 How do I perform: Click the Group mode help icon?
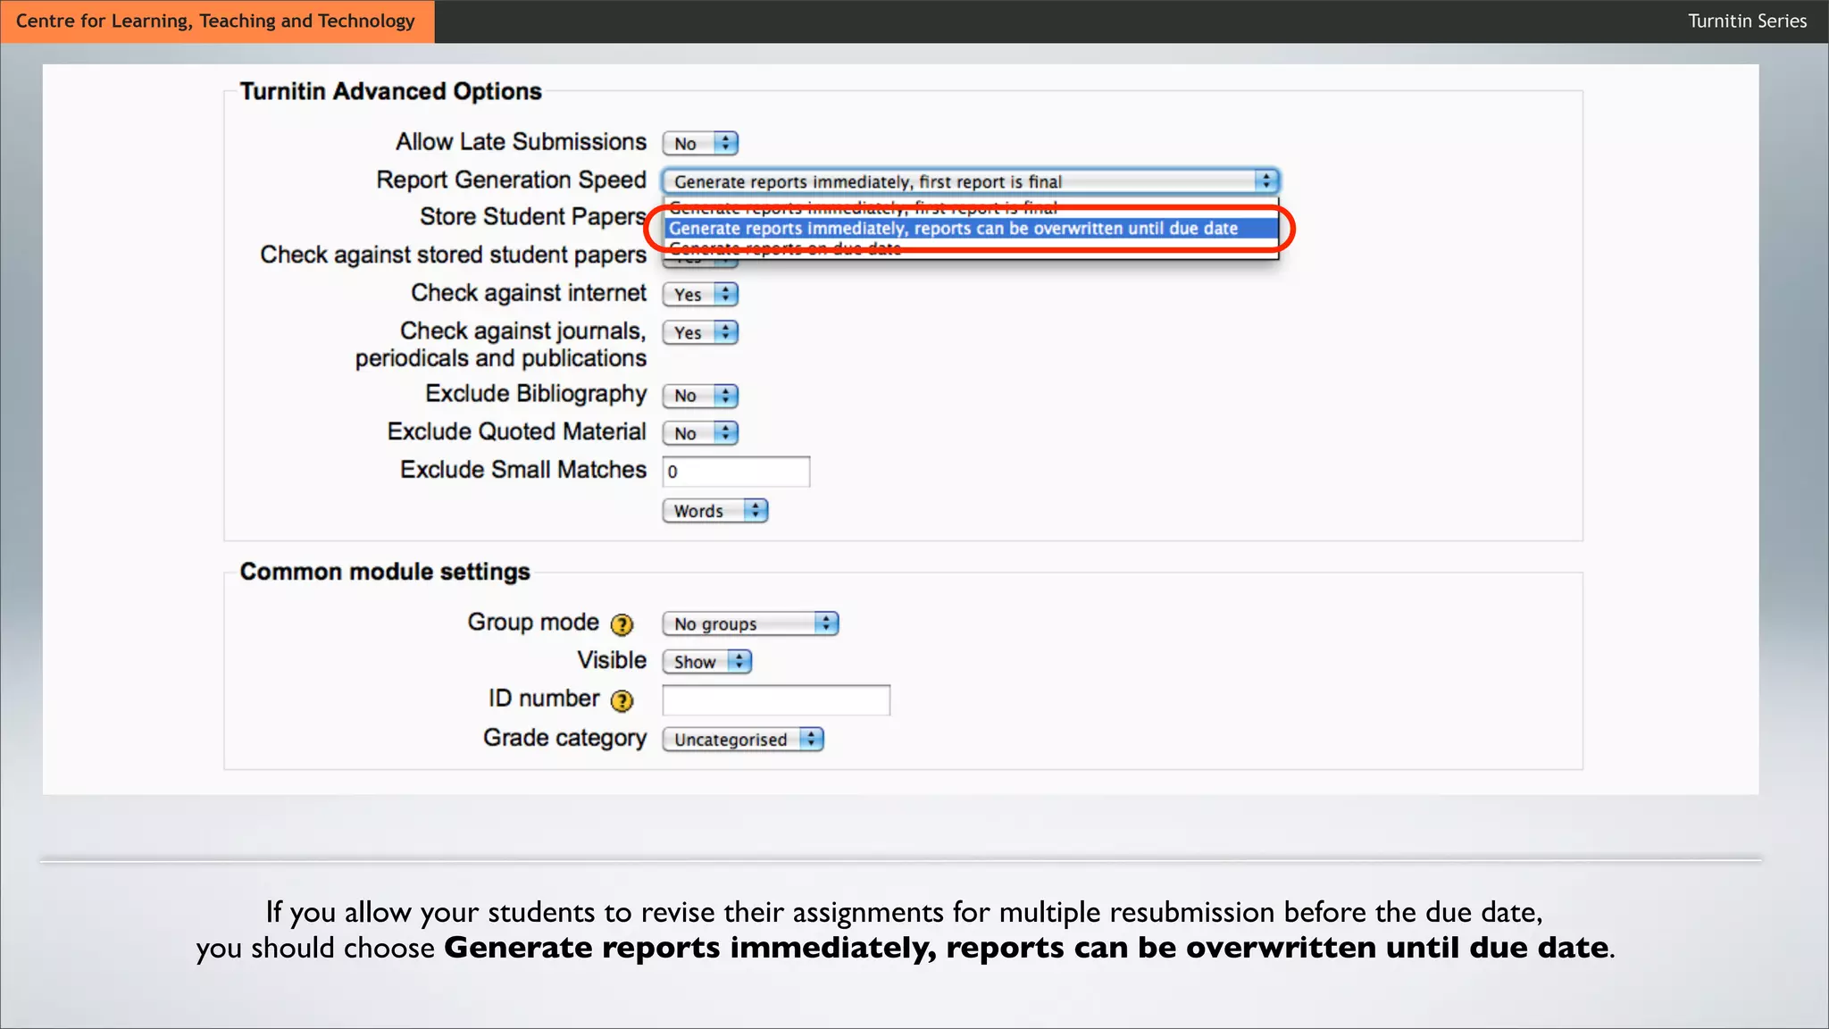coord(622,624)
